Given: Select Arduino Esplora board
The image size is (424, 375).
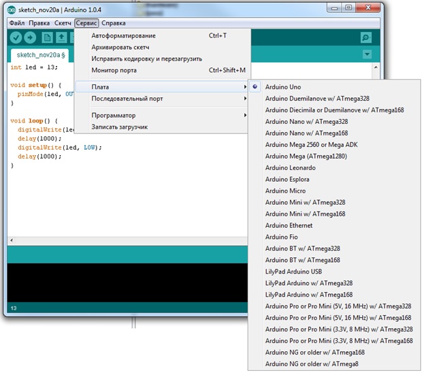Looking at the screenshot, I should [x=334, y=179].
